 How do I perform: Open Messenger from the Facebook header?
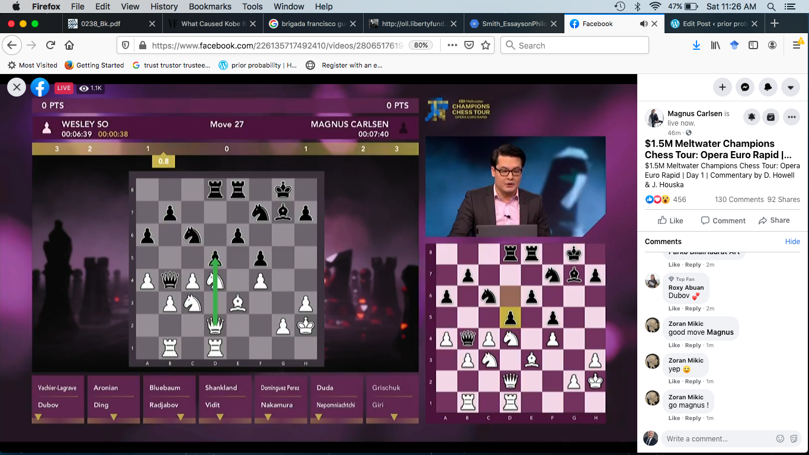click(x=745, y=87)
